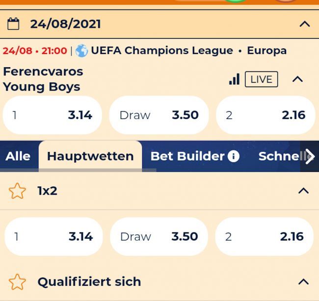The width and height of the screenshot is (319, 301).
Task: Collapse the 1x2 market section
Action: [303, 191]
